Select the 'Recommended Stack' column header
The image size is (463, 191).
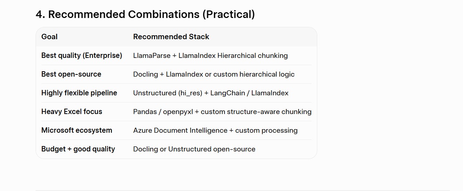coord(171,37)
